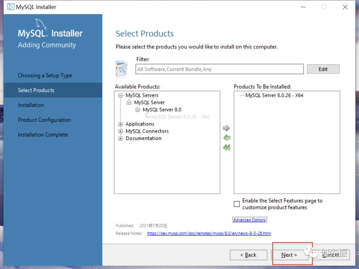Select the MySQL Connectors tree label

[147, 131]
